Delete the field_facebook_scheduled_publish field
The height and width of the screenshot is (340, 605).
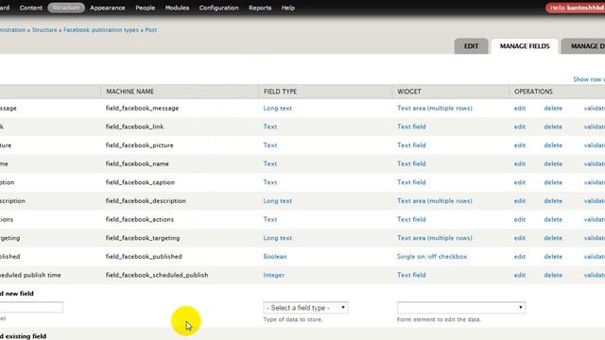click(x=553, y=275)
